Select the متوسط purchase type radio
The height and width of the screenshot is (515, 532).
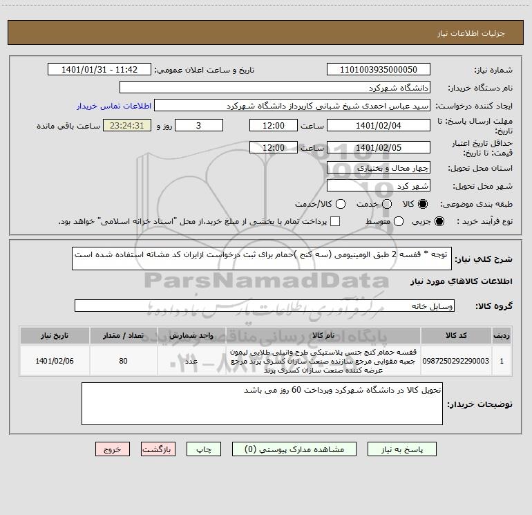(399, 221)
